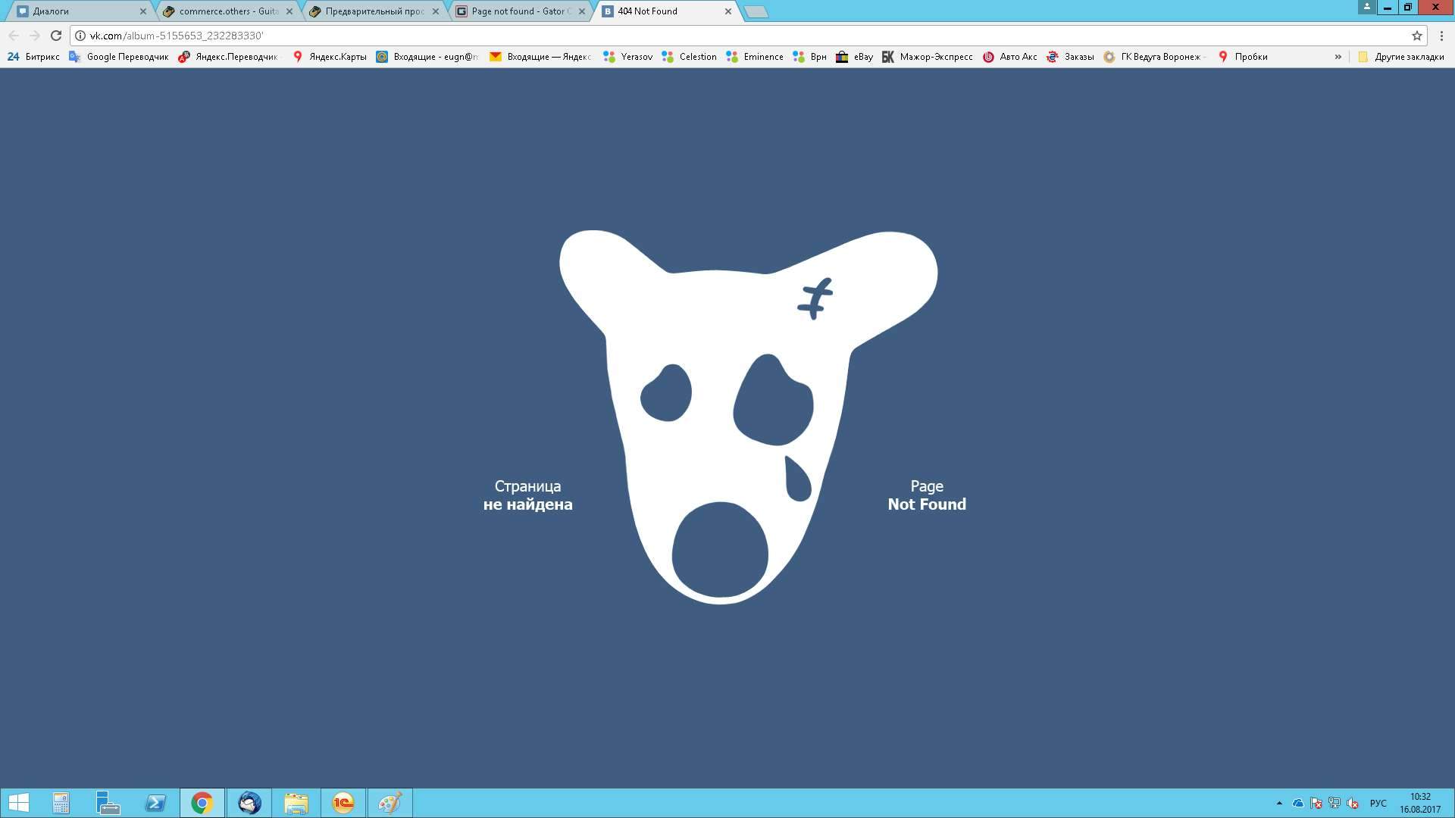
Task: Click the address bar with vk.com URL
Action: click(x=746, y=36)
